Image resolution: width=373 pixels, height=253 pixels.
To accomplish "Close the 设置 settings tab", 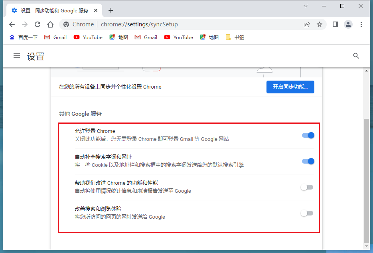I will pos(96,10).
